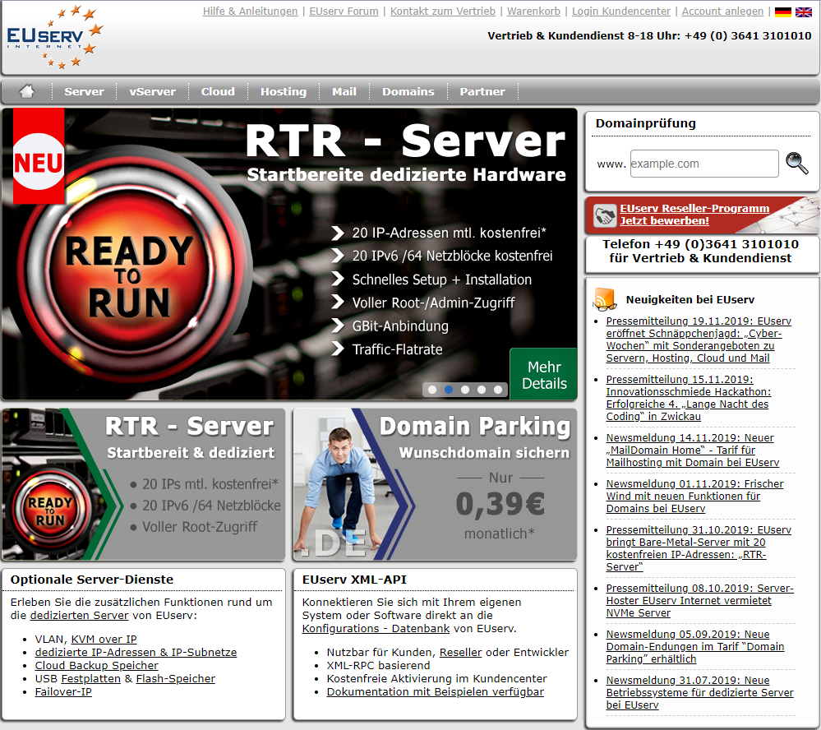
Task: Switch language with the German flag
Action: click(782, 12)
